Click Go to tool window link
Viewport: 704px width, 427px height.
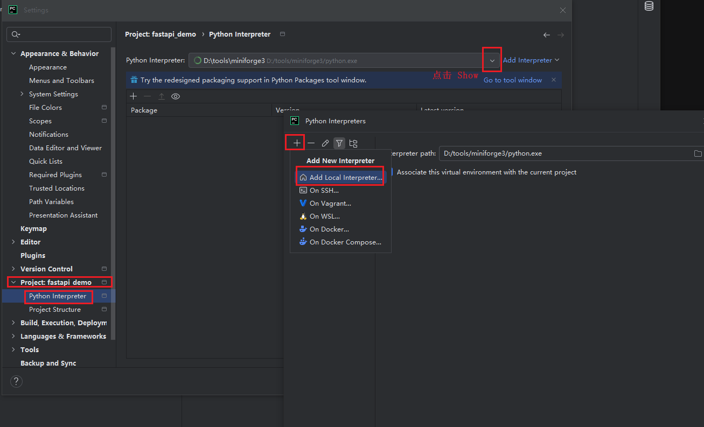tap(512, 80)
